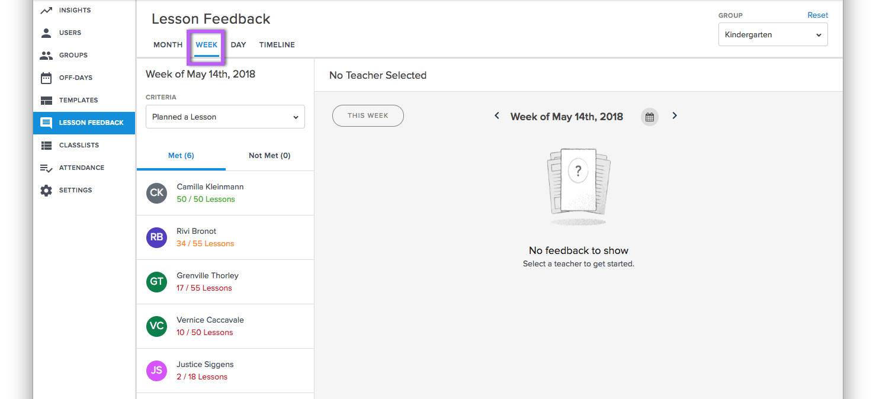Click the Settings gear icon
This screenshot has width=876, height=399.
pyautogui.click(x=46, y=190)
